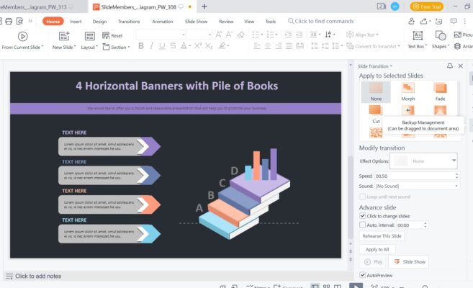473x288 pixels.
Task: Insert a Text Box
Action: (x=418, y=40)
